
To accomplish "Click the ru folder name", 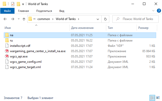I will point(11,41).
